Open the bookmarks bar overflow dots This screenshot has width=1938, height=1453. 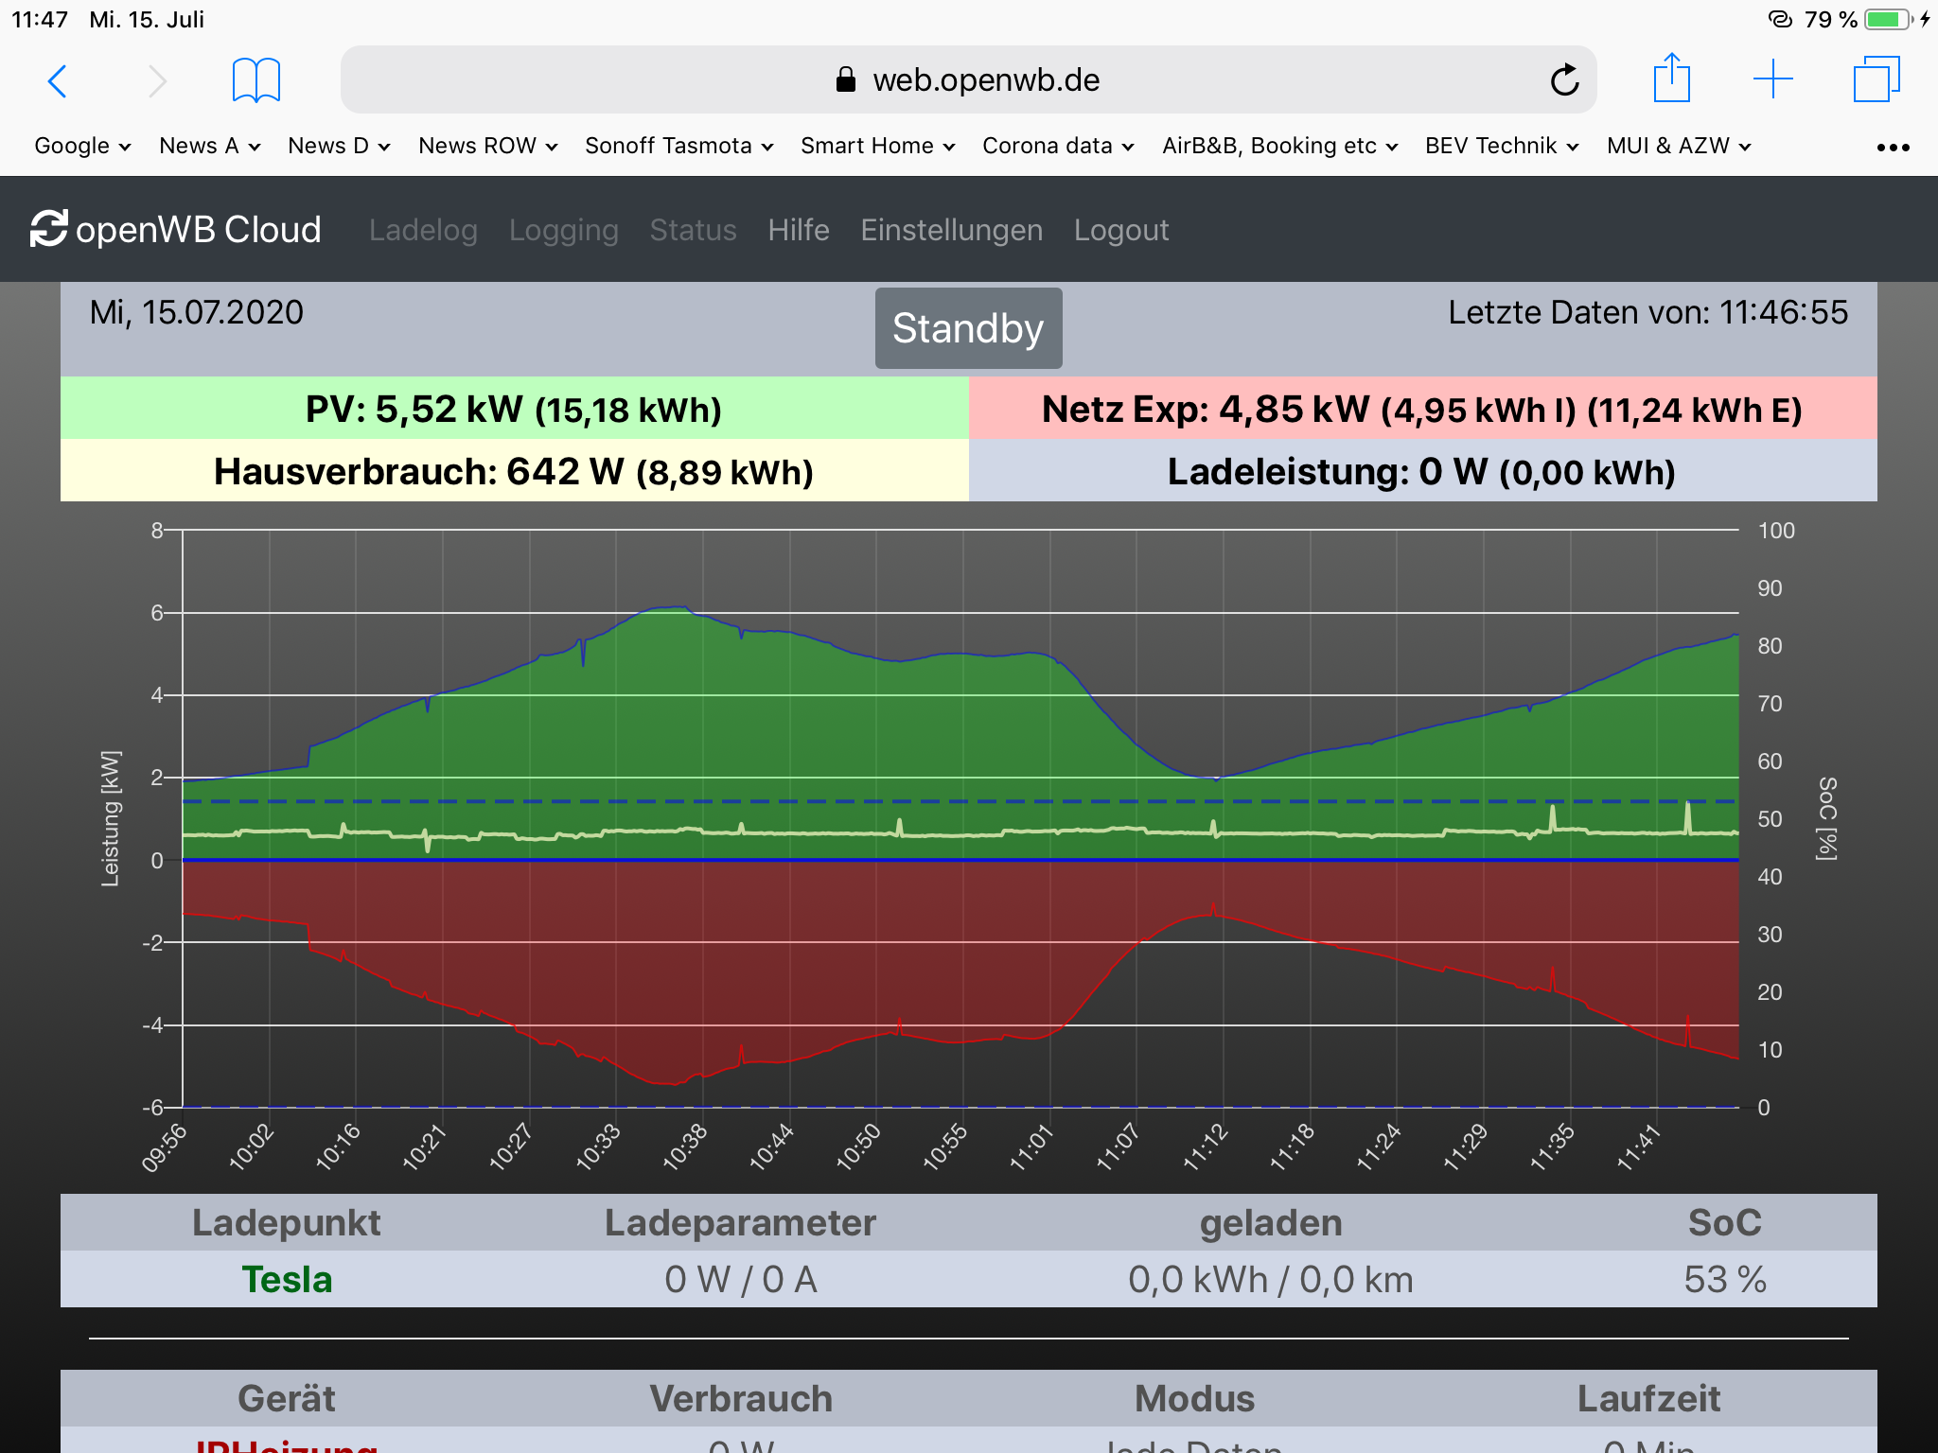[x=1893, y=148]
